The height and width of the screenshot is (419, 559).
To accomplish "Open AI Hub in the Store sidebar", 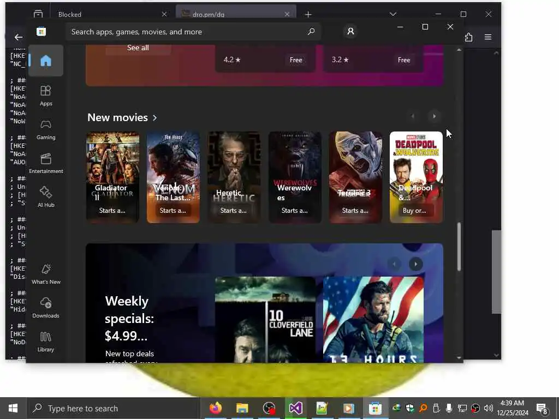I will click(46, 196).
